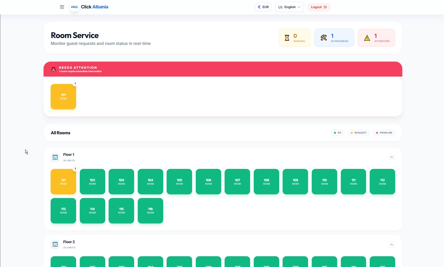Open room 101 tile on Floor 1
The width and height of the screenshot is (444, 267).
[63, 182]
